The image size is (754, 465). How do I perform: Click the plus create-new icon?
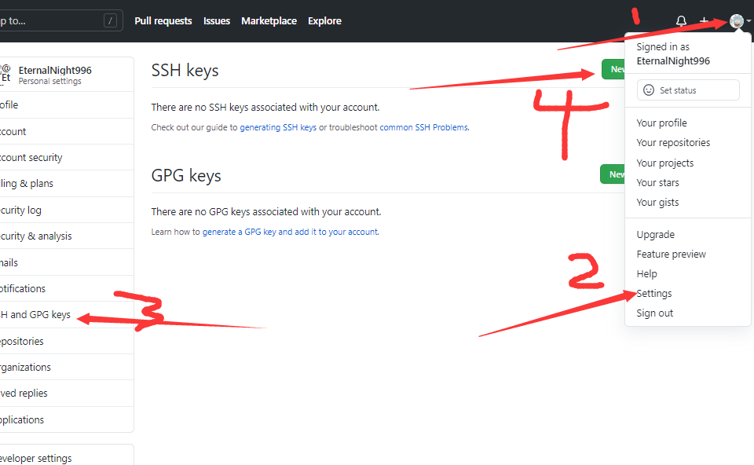[704, 20]
